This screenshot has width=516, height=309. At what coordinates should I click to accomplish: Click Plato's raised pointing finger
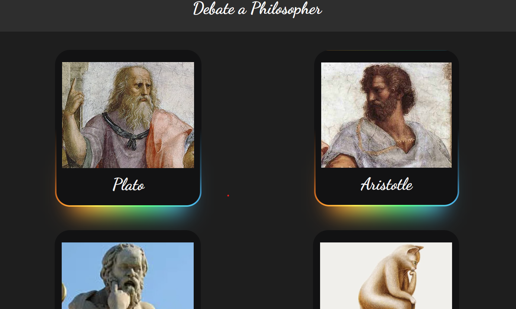73,86
